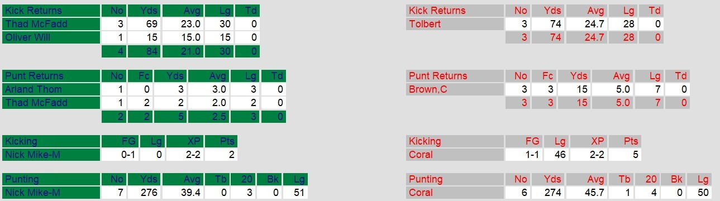Click the FG column header in red Kicking
Image resolution: width=720 pixels, height=201 pixels.
(523, 141)
